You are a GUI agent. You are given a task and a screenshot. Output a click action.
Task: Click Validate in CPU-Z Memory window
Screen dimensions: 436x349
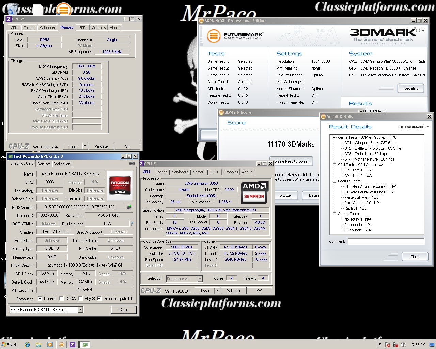101,146
